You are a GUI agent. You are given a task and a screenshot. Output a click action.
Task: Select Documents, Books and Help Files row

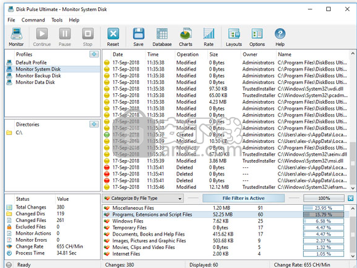tap(226, 234)
